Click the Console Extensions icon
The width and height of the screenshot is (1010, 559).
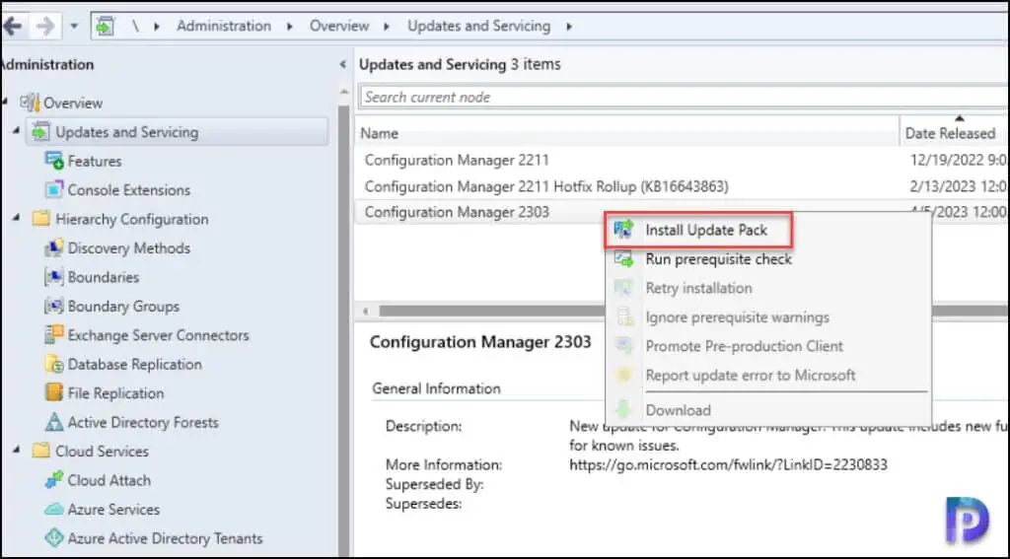tap(54, 189)
